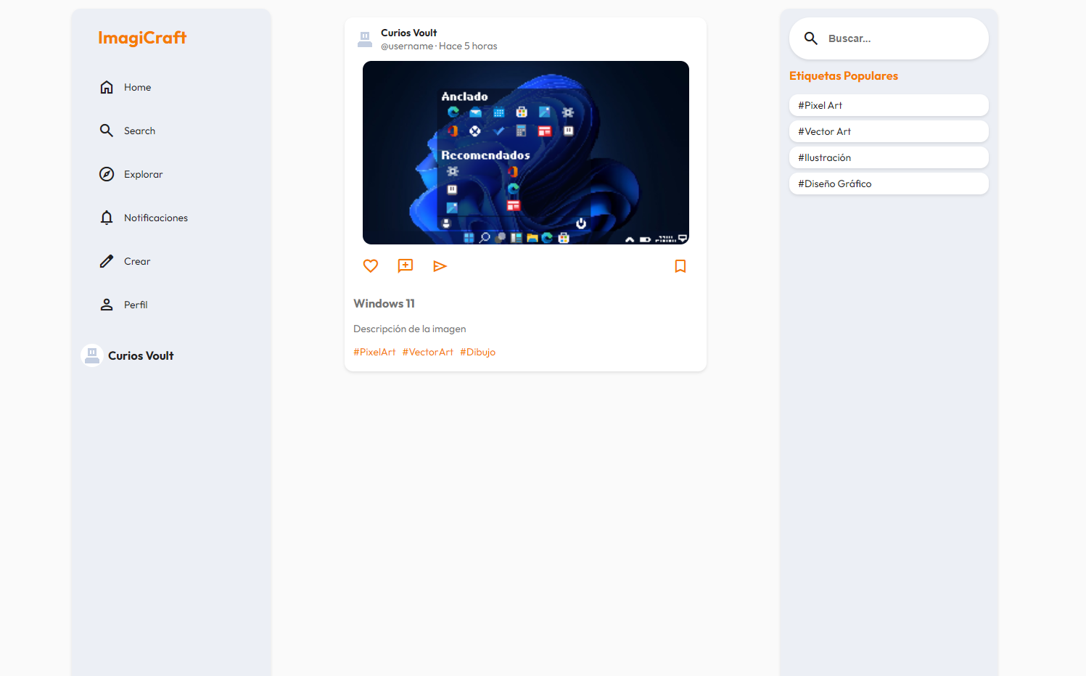Select the #Pixel Art popular tag
Viewport: 1086px width, 676px height.
click(x=889, y=105)
